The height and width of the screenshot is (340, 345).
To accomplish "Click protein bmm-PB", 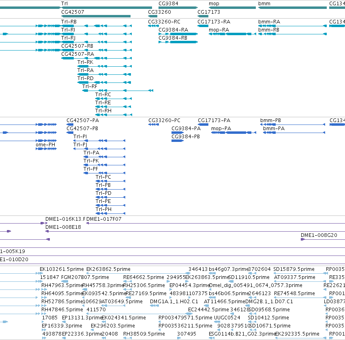I will (x=271, y=120).
